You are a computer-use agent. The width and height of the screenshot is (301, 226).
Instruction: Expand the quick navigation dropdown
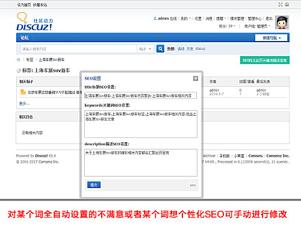pyautogui.click(x=272, y=38)
